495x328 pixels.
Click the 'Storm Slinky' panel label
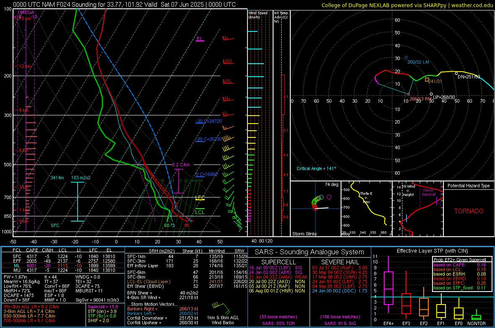tap(304, 234)
